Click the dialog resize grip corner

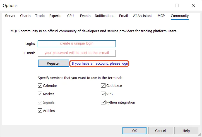(200, 135)
